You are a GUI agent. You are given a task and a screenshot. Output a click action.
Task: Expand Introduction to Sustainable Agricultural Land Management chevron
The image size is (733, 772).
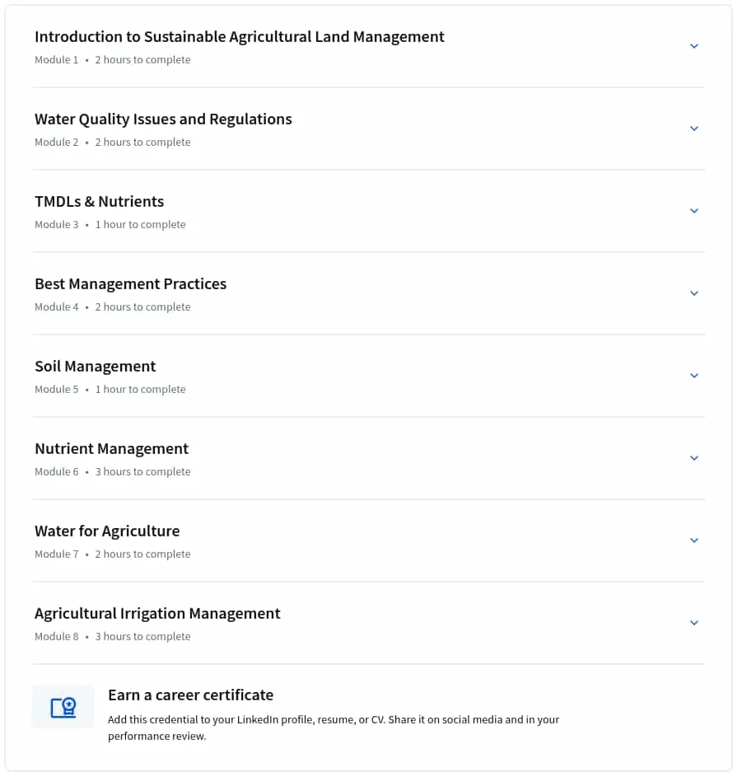[x=694, y=46]
